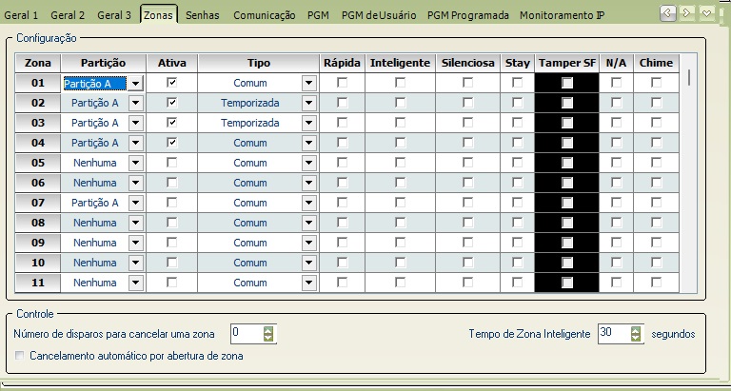The height and width of the screenshot is (391, 731).
Task: Check Chime for zone 10
Action: 657,263
